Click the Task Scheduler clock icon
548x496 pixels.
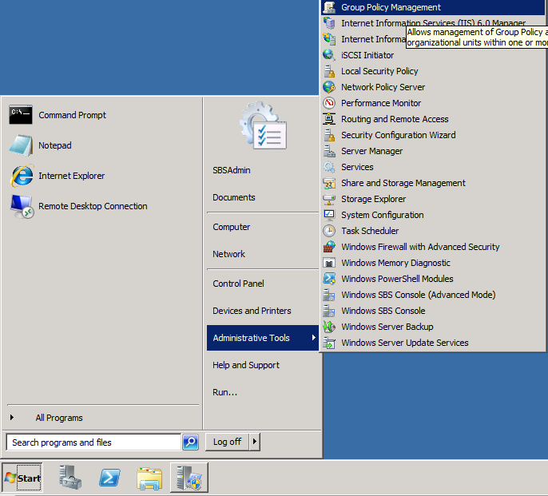[x=329, y=231]
